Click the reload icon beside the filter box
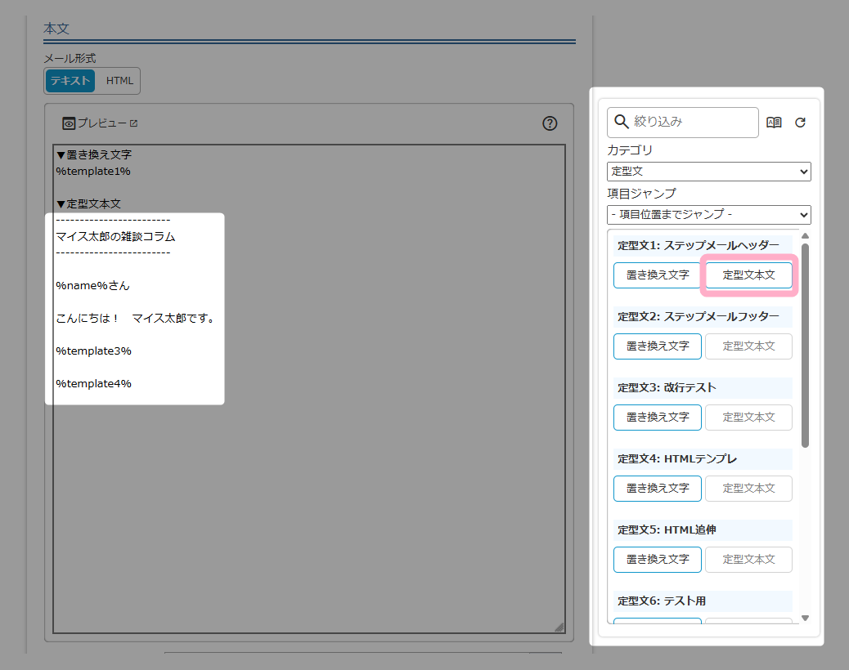Viewport: 849px width, 670px height. [800, 123]
